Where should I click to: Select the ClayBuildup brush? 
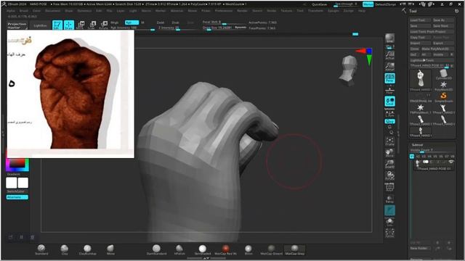pyautogui.click(x=87, y=249)
